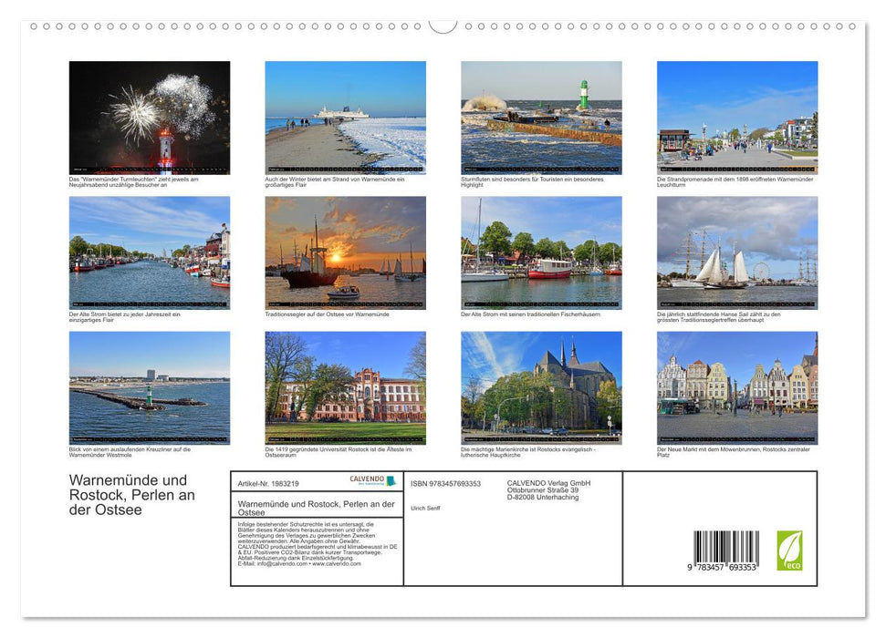Open the www.calvendo.com website link
The image size is (886, 638).
coord(336,563)
